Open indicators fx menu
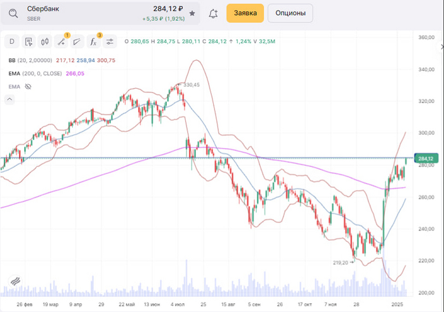444x312 pixels. point(93,42)
